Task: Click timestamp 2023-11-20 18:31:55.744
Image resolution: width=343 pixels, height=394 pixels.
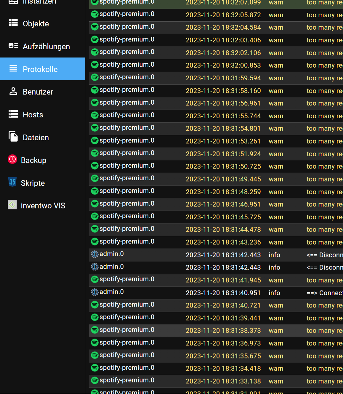Action: [223, 116]
